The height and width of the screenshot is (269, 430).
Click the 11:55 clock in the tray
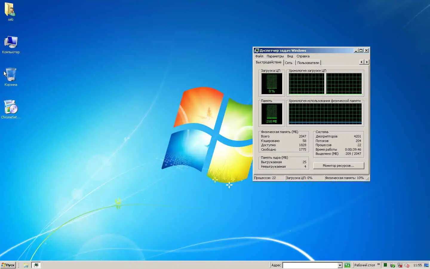tap(417, 265)
